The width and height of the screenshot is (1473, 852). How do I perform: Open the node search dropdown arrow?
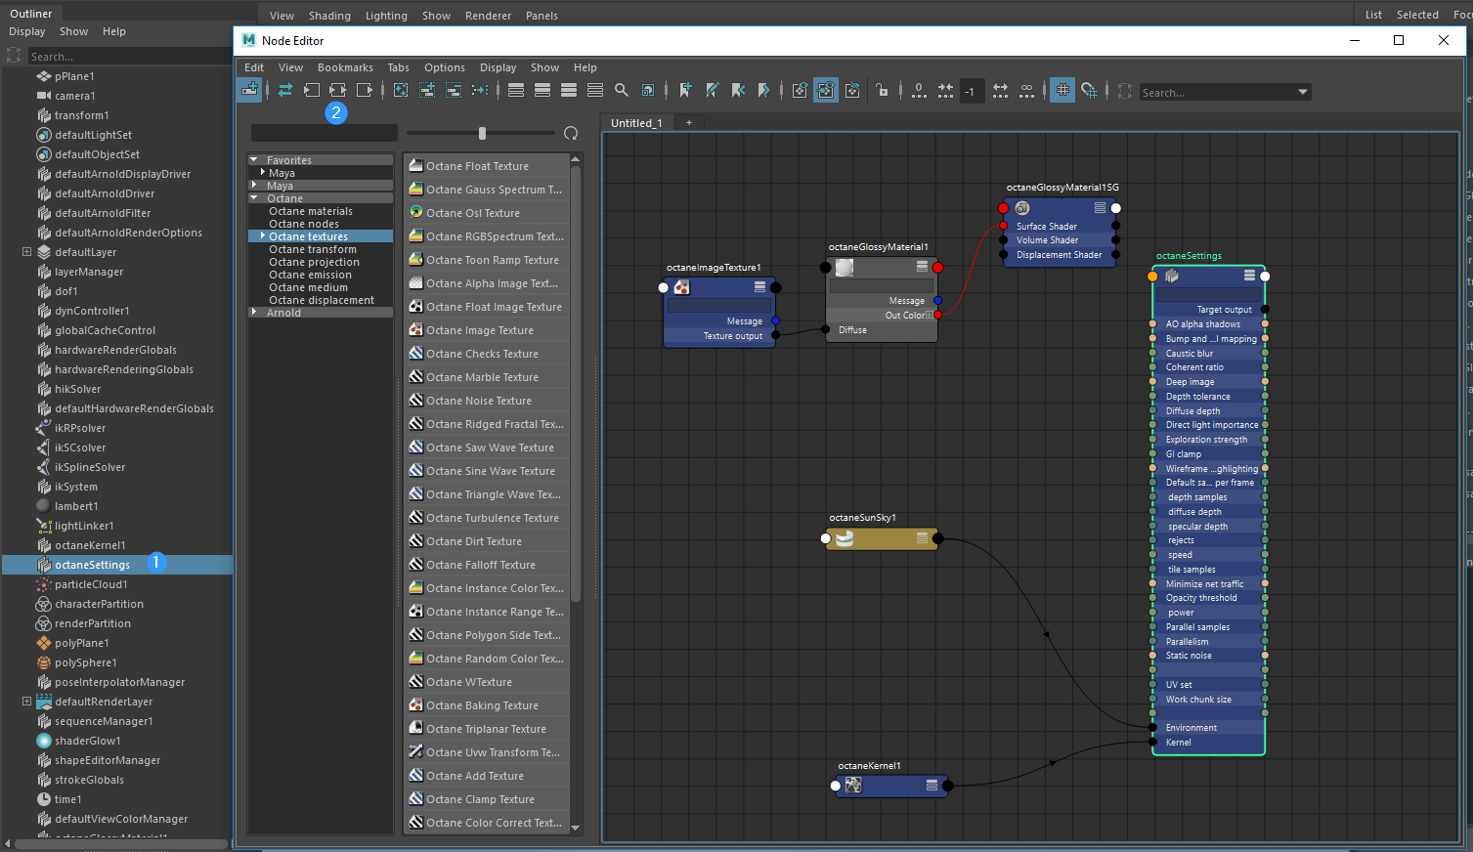1303,92
